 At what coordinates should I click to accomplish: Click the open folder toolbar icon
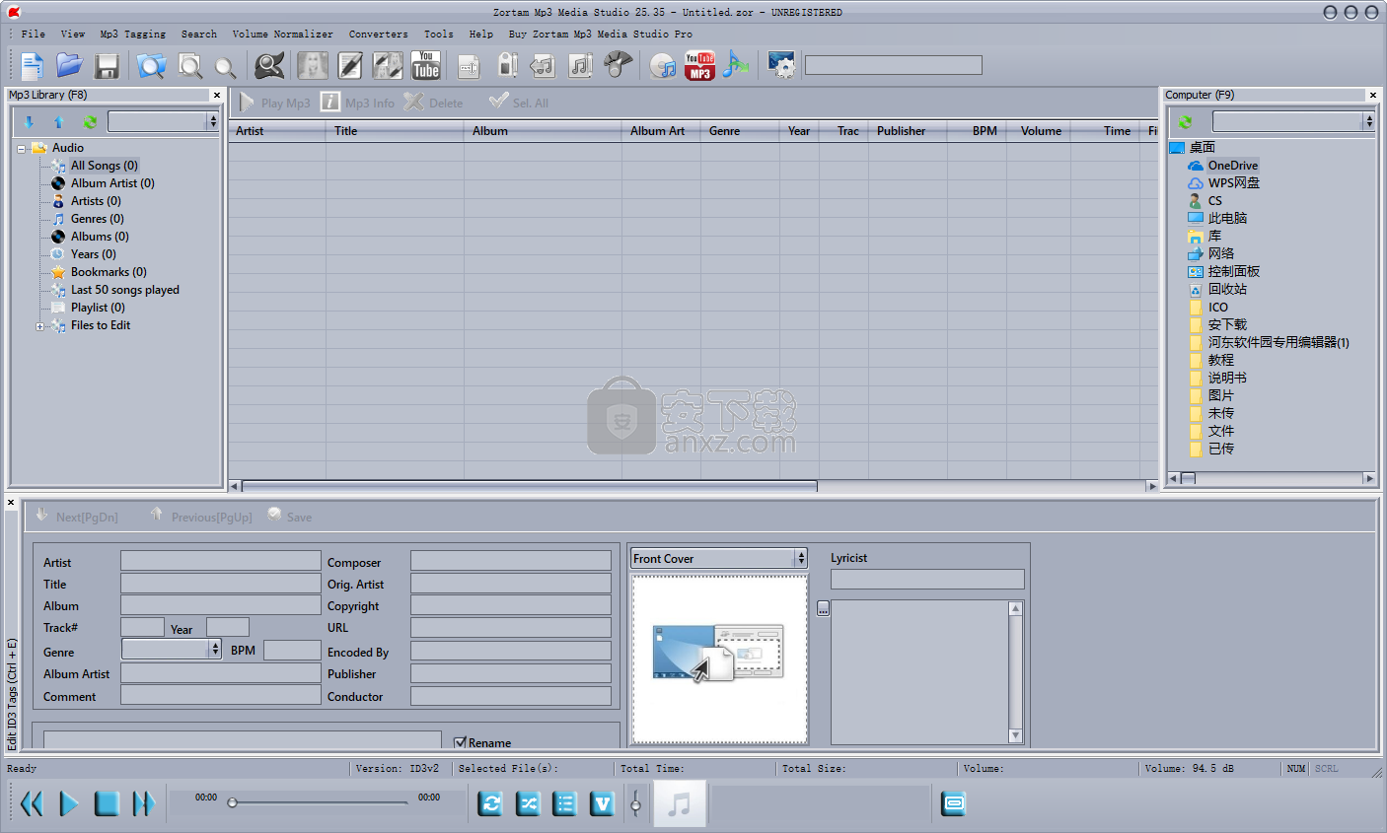69,66
